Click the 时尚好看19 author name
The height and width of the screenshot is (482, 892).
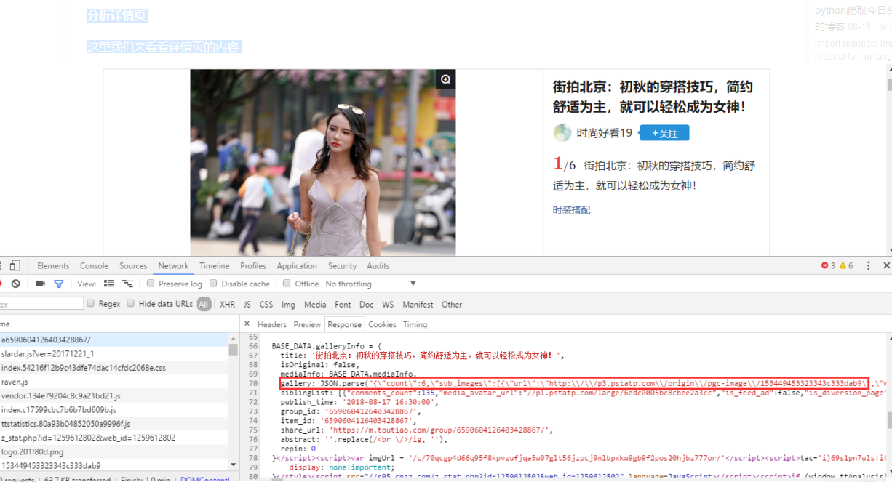click(x=605, y=133)
